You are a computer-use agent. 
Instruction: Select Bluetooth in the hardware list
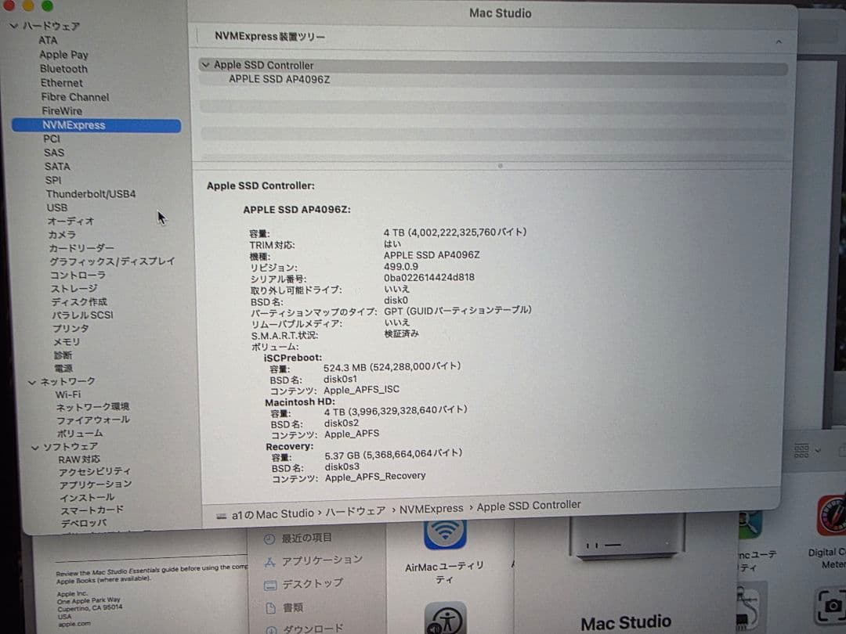point(63,69)
